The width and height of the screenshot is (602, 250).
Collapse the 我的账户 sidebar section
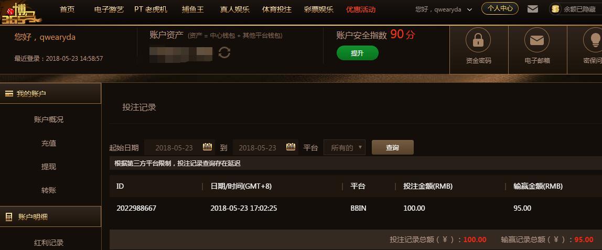click(50, 94)
